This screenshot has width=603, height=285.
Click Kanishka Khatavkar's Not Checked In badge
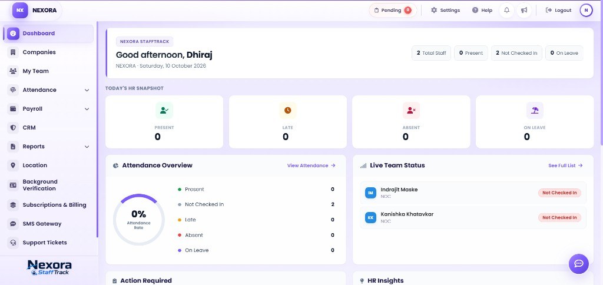(x=559, y=218)
